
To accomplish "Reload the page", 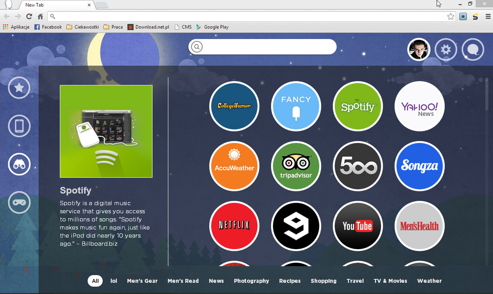I will (x=29, y=16).
